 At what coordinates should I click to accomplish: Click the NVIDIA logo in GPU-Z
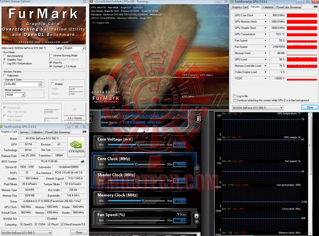(x=76, y=147)
